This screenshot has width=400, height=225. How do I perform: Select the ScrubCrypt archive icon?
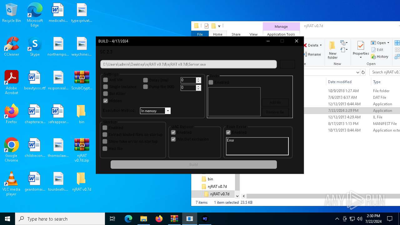[x=82, y=81]
